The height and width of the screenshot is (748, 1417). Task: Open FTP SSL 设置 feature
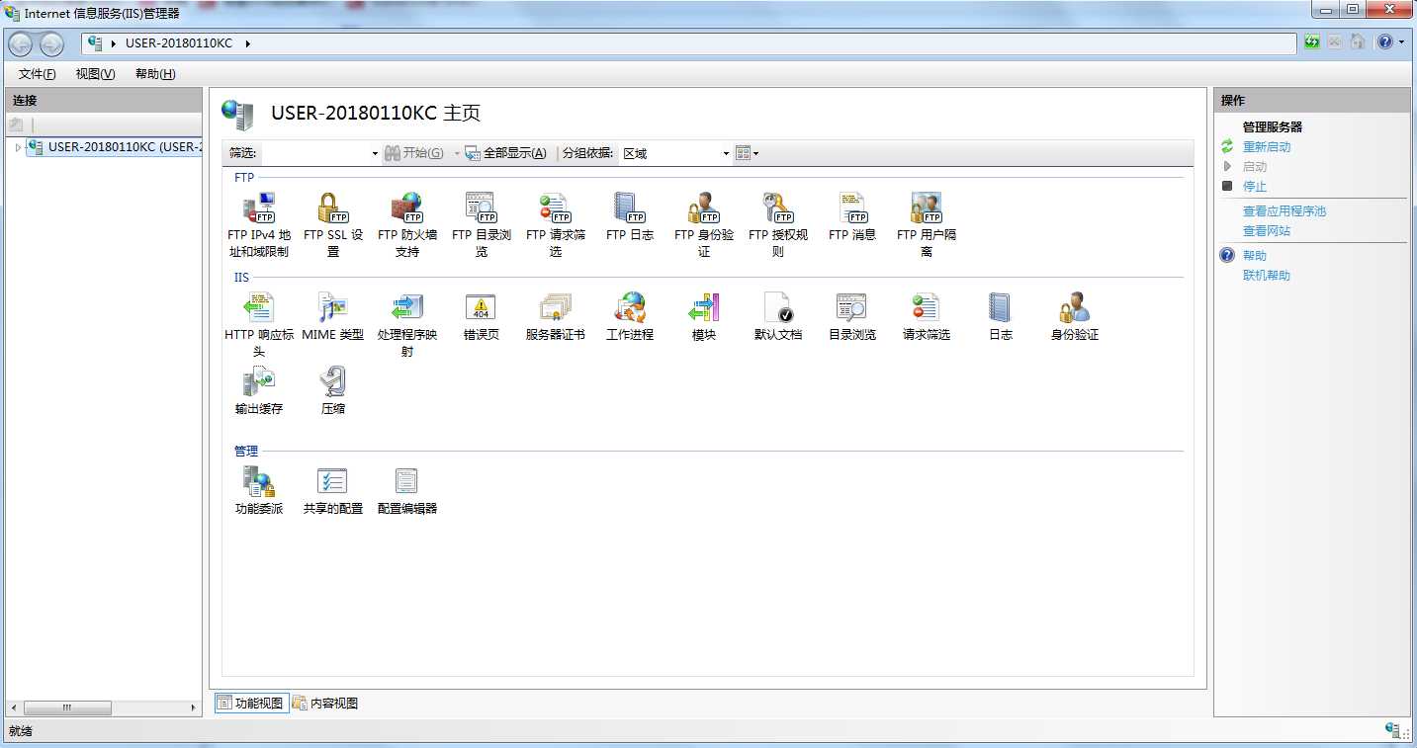(333, 225)
